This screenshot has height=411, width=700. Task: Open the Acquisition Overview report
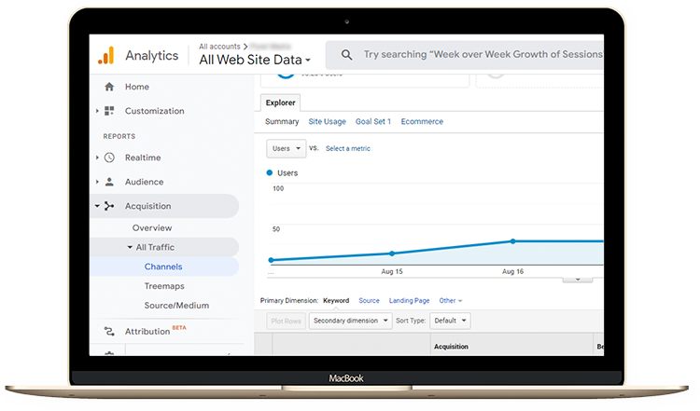[152, 227]
